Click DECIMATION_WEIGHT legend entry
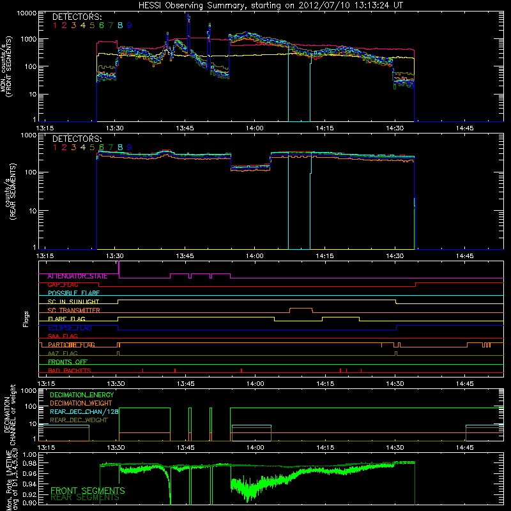 pyautogui.click(x=81, y=404)
